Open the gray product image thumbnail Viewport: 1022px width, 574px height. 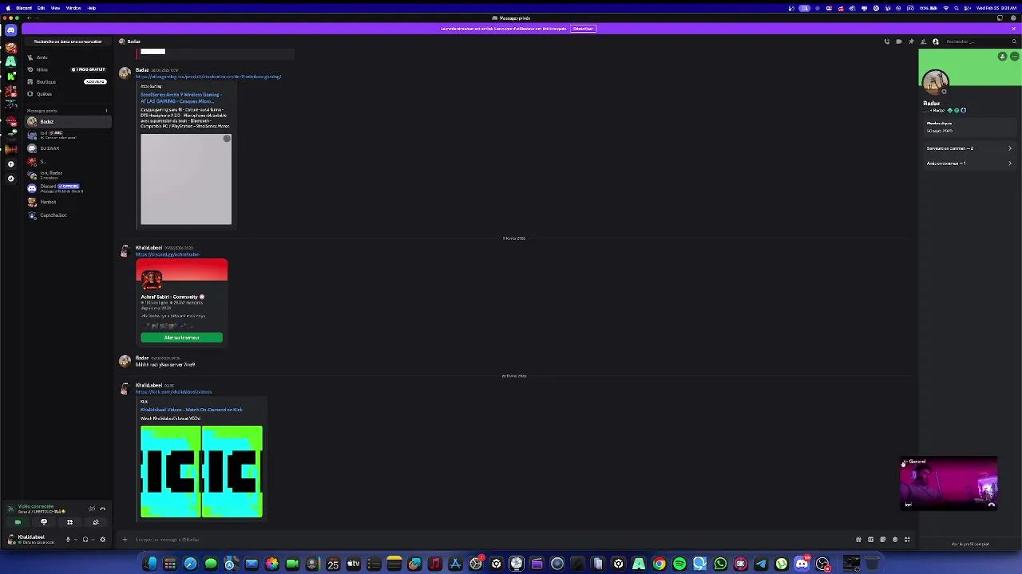tap(186, 179)
